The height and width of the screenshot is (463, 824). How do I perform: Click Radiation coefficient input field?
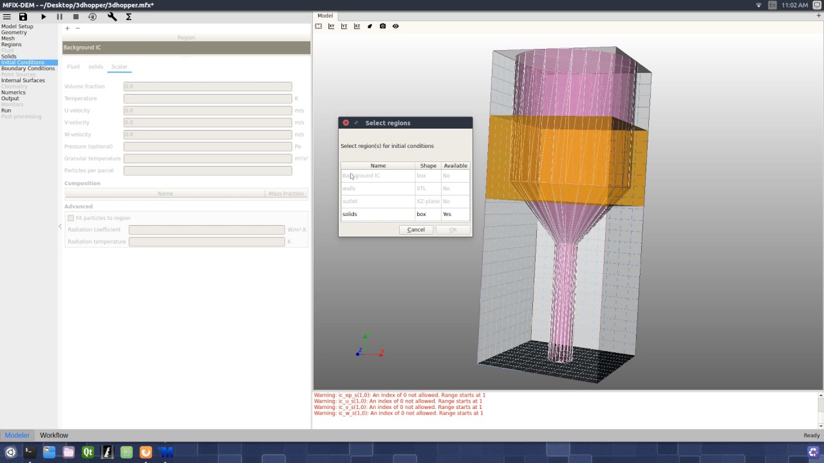pos(207,230)
